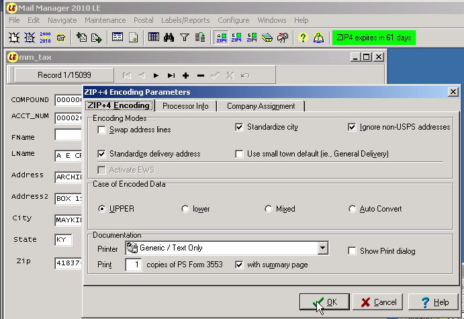Viewport: 464px width, 319px height.
Task: Click the help book icon
Action: pyautogui.click(x=318, y=38)
